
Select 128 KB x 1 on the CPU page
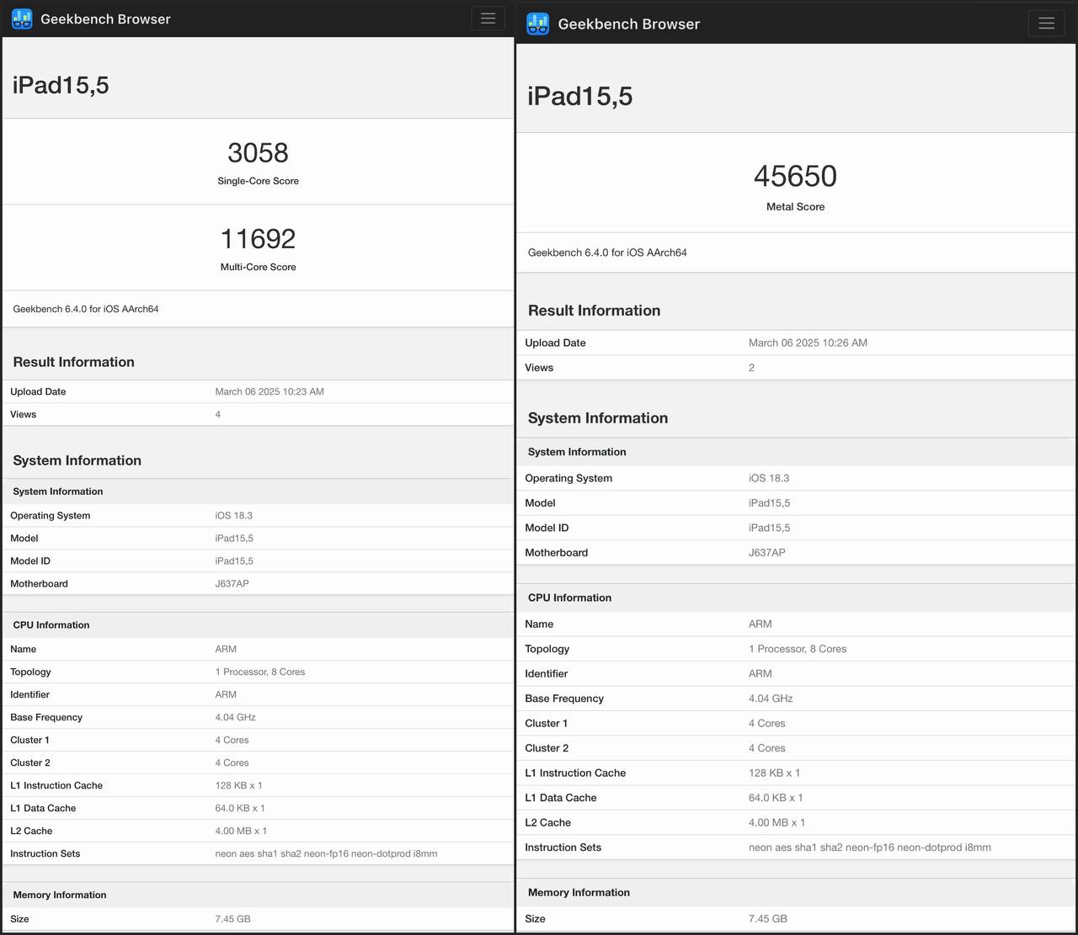238,785
